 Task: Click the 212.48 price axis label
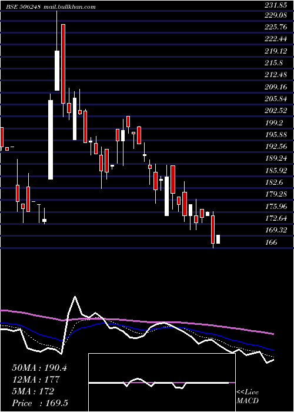click(276, 75)
